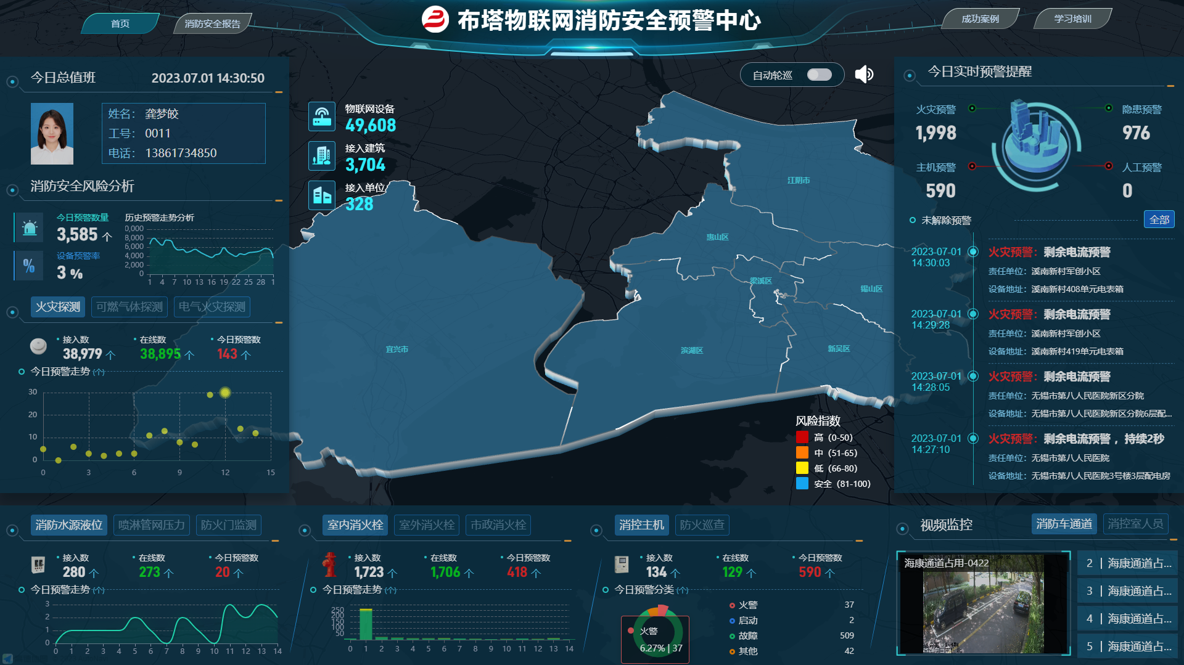This screenshot has width=1184, height=665.
Task: Click the connected units icon
Action: tap(321, 196)
